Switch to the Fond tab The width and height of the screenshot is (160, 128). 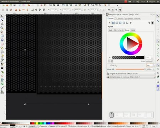pyautogui.click(x=111, y=18)
